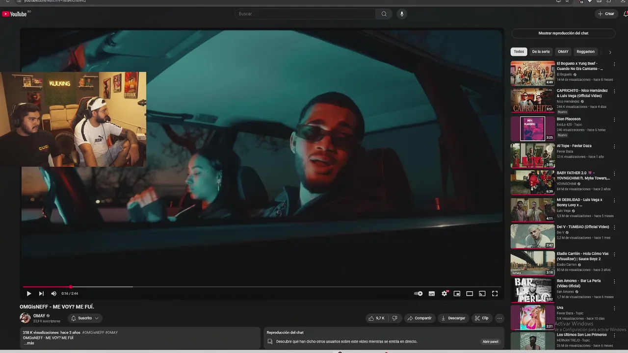Select the OMAY filter chip
Viewport: 628px width, 353px height.
(563, 51)
